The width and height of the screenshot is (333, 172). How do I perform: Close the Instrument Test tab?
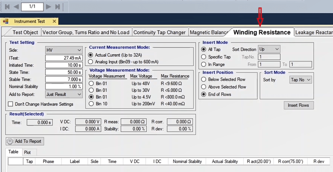click(x=54, y=21)
